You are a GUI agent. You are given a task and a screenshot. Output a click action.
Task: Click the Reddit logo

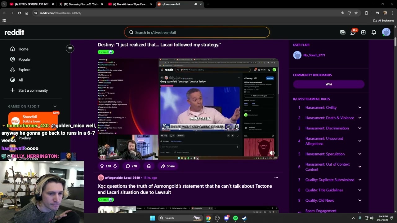[14, 32]
